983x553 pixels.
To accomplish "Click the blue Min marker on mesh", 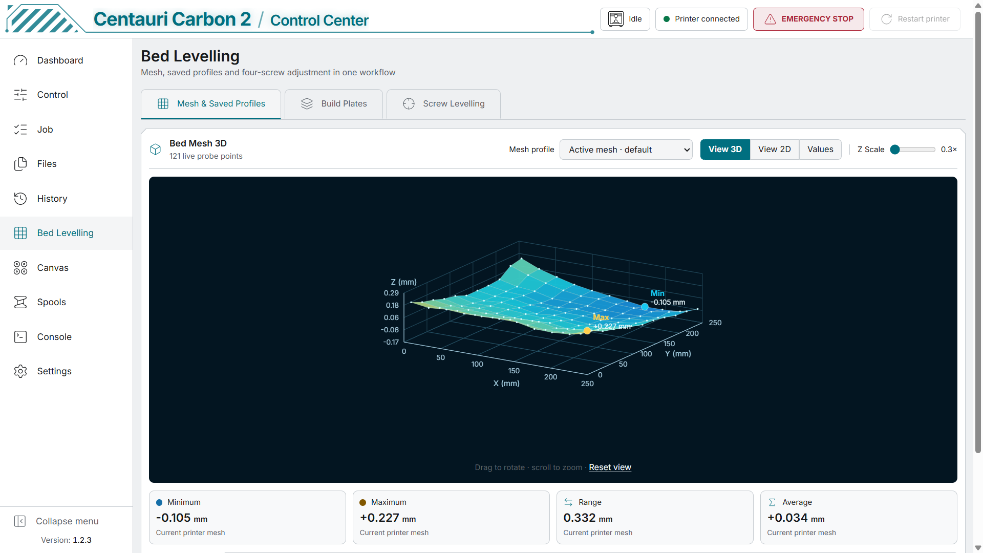I will (x=645, y=307).
